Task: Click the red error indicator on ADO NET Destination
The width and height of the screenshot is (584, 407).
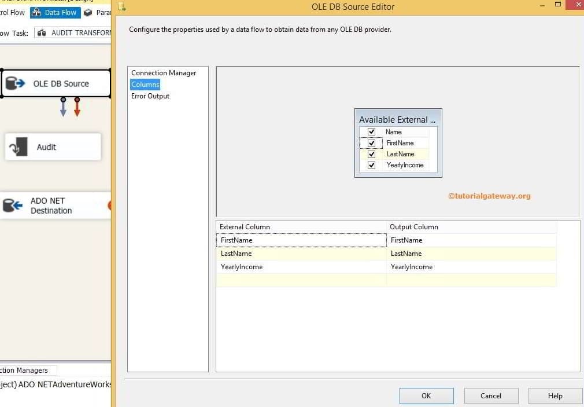Action: (x=110, y=205)
